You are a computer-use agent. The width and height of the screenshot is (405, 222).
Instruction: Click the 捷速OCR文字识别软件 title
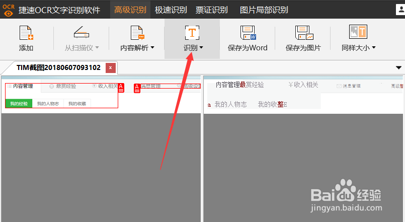click(x=59, y=10)
